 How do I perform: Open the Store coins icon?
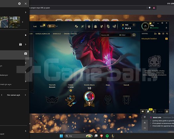coord(114,26)
